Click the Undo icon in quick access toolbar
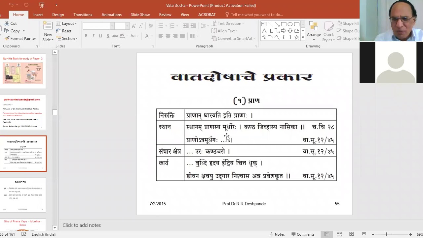The image size is (423, 238). pos(11,5)
